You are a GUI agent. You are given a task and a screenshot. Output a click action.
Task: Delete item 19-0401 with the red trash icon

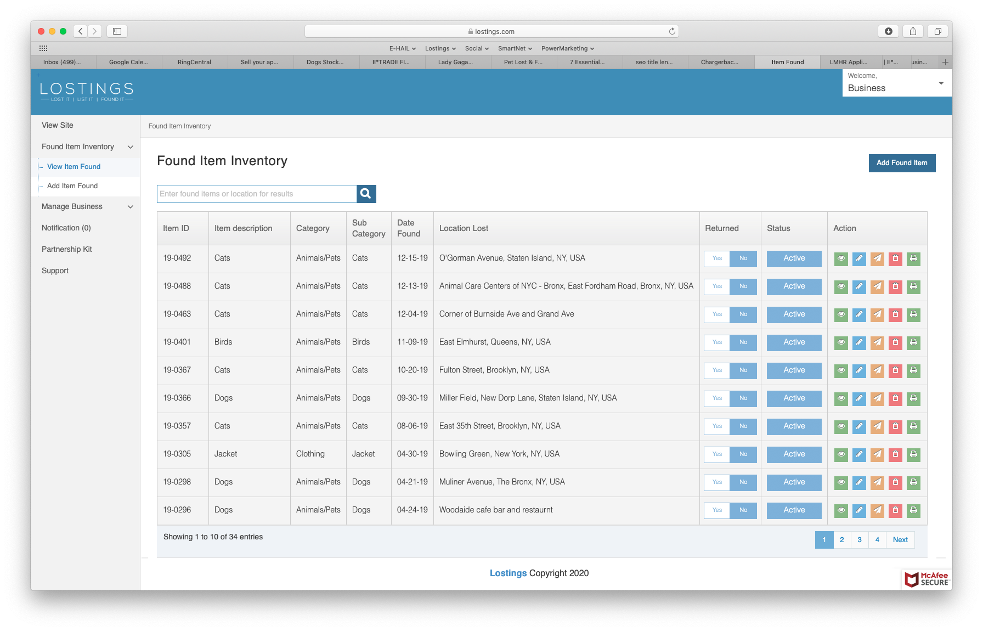(x=895, y=342)
